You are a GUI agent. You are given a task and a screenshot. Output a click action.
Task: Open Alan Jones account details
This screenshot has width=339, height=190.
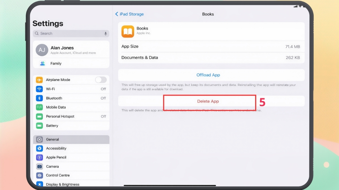coord(62,50)
